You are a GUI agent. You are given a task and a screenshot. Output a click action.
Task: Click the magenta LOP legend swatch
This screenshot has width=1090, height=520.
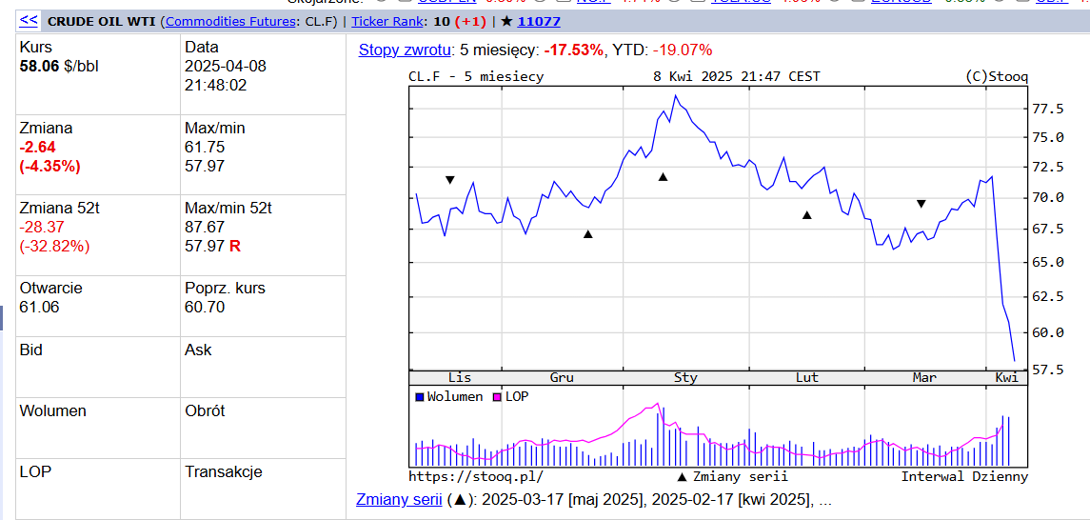497,397
